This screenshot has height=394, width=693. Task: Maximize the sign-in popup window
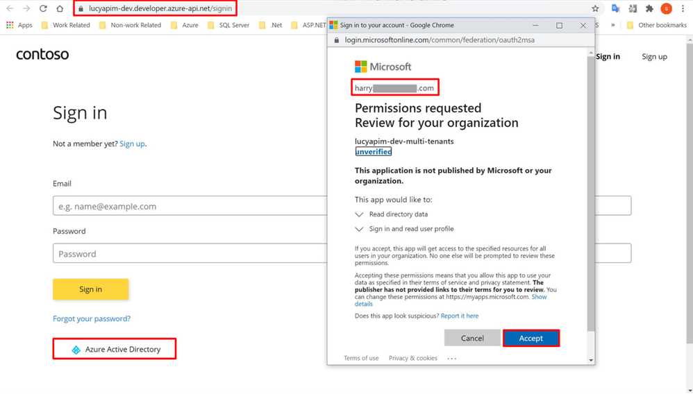(x=559, y=25)
